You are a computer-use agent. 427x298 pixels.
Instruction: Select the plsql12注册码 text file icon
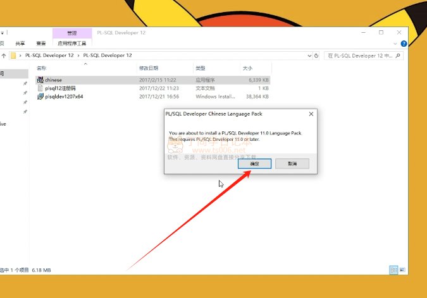click(x=40, y=88)
